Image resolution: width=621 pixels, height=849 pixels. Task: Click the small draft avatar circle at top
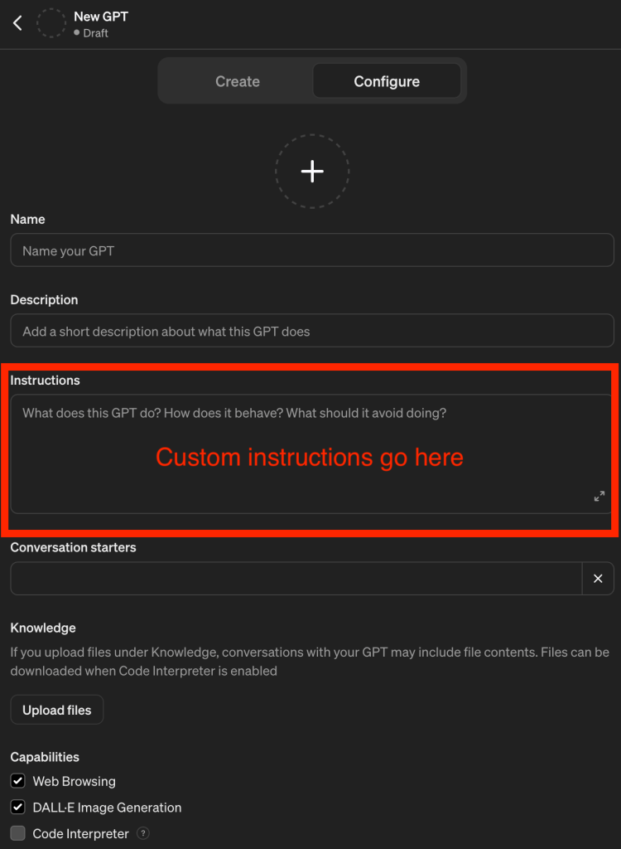[51, 22]
